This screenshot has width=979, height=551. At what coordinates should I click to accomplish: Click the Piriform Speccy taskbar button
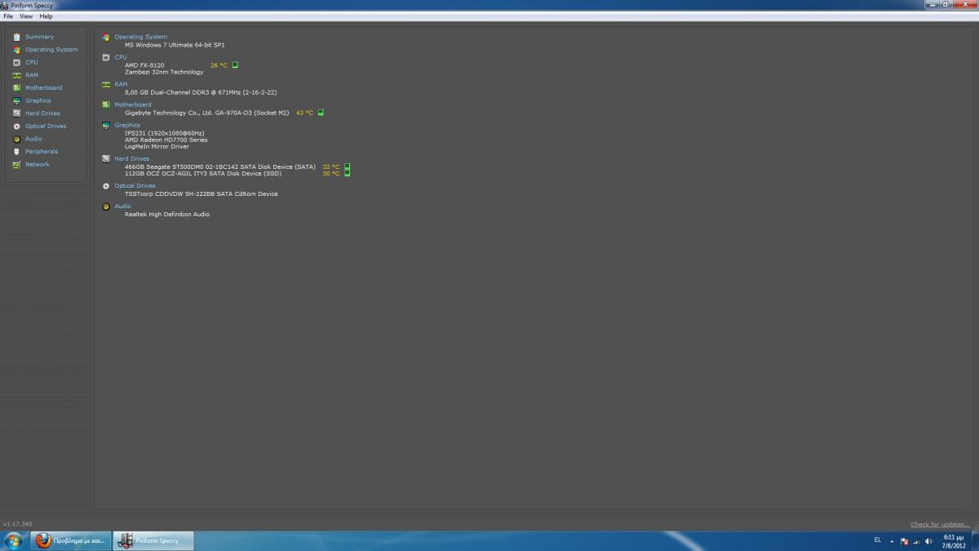tap(152, 540)
